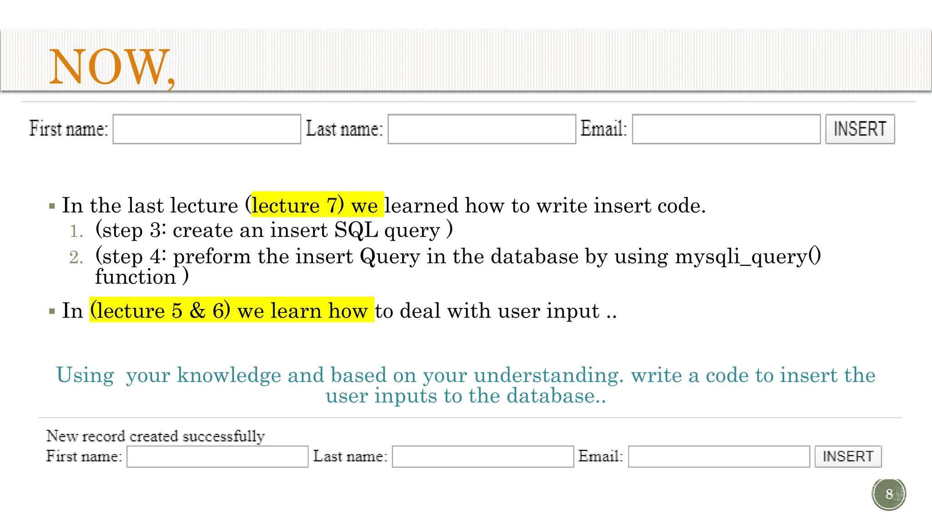Click 'Last name:' label in bottom form
The image size is (932, 524).
click(350, 456)
